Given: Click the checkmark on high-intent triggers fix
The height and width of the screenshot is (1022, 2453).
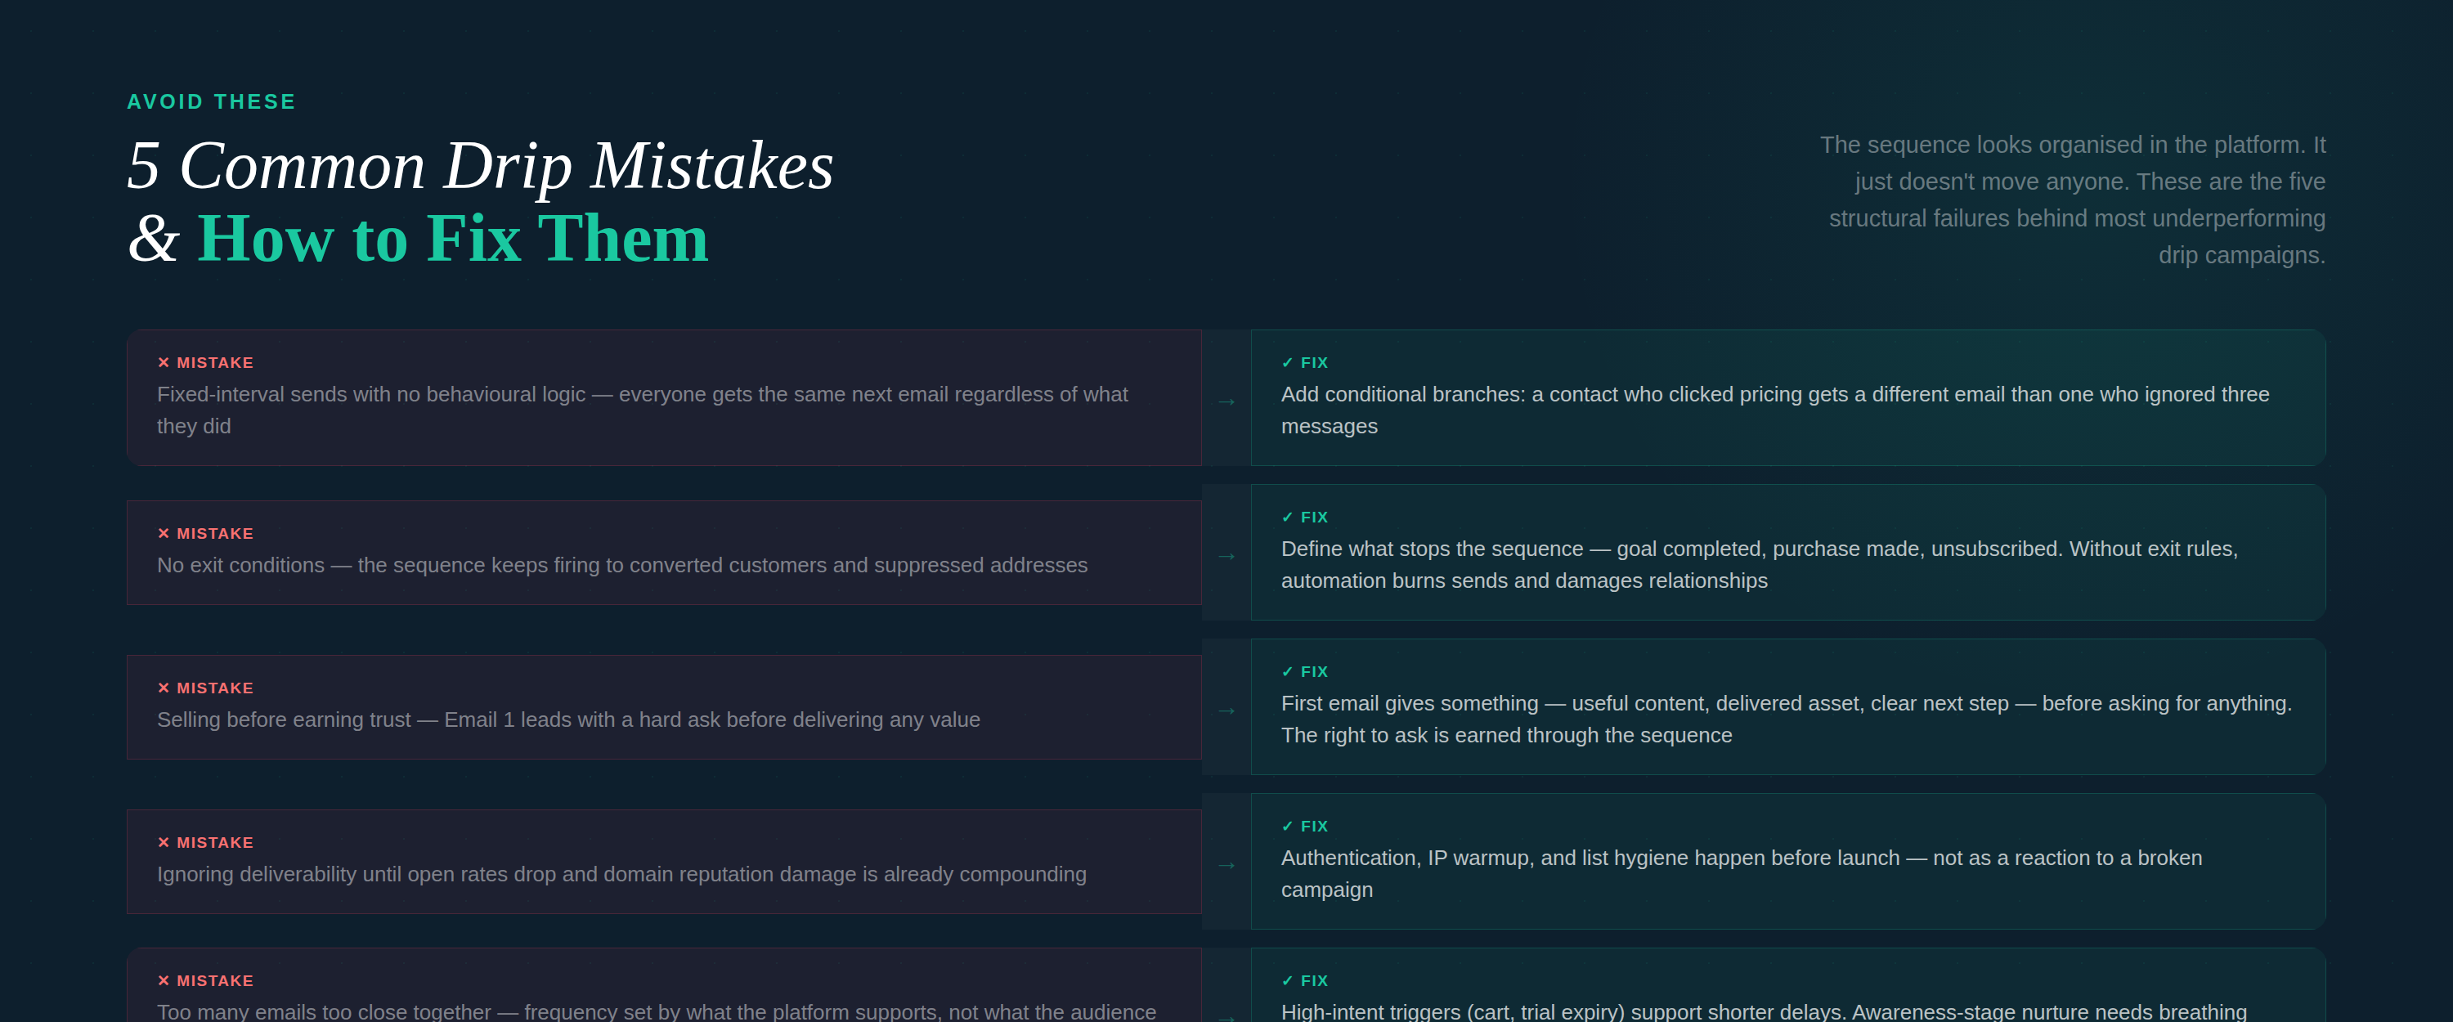Looking at the screenshot, I should (1286, 980).
